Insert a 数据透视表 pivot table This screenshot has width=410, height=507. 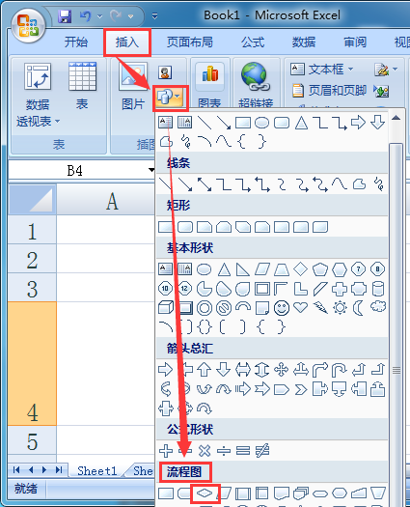[x=38, y=94]
